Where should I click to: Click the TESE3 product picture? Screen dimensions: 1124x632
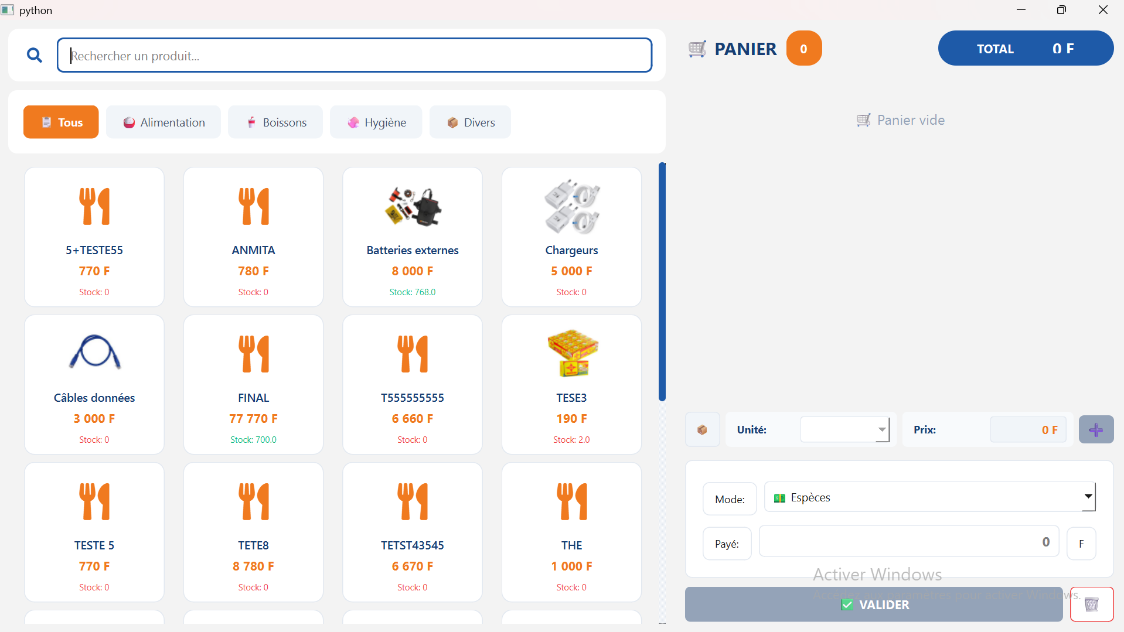point(571,353)
